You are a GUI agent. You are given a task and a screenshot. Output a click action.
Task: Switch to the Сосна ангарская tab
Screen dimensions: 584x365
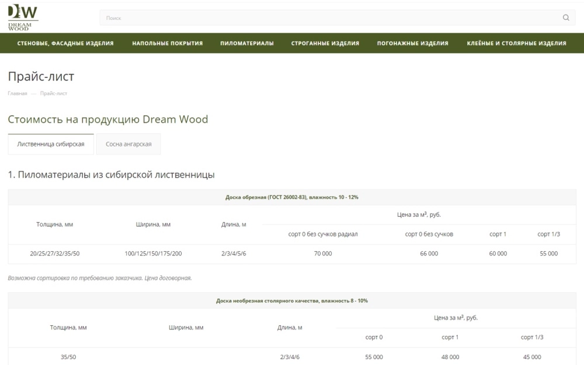pyautogui.click(x=128, y=144)
